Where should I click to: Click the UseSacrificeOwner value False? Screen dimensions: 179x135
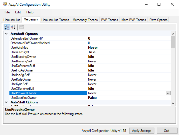[x=129, y=98]
